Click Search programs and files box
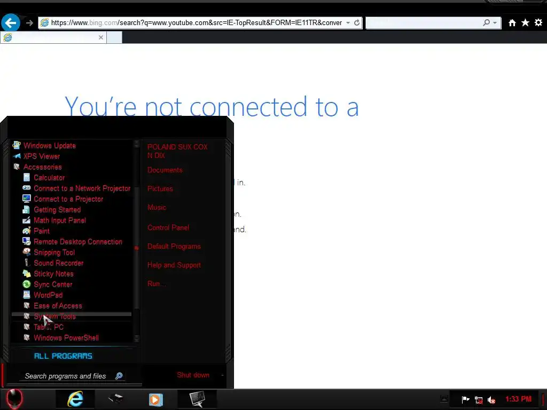Viewport: 547px width, 410px height. coord(65,376)
